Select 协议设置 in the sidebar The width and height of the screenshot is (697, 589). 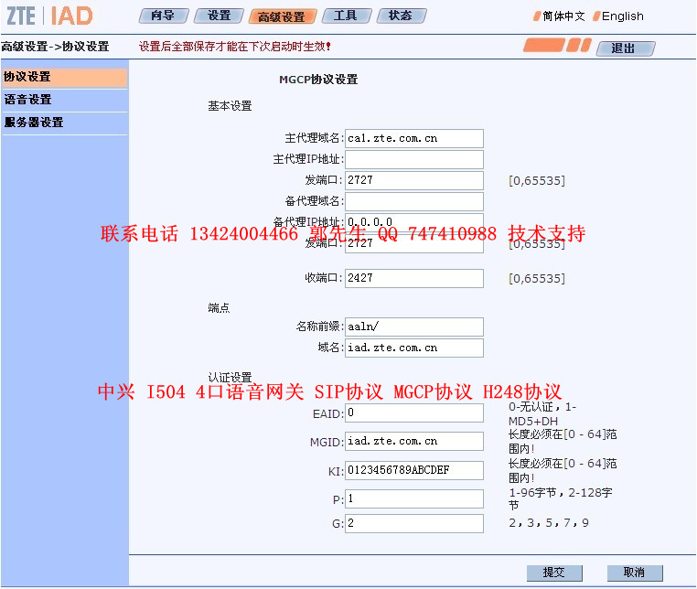[64, 77]
